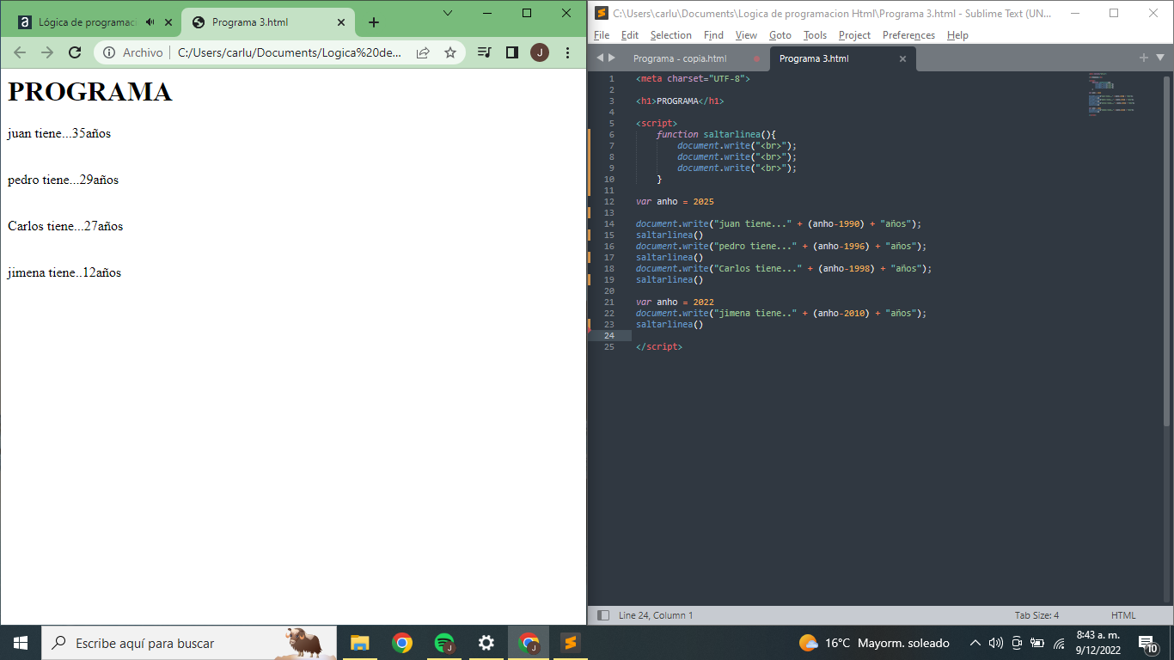This screenshot has width=1174, height=660.
Task: Open network Wi-Fi tray icon
Action: pos(1059,643)
